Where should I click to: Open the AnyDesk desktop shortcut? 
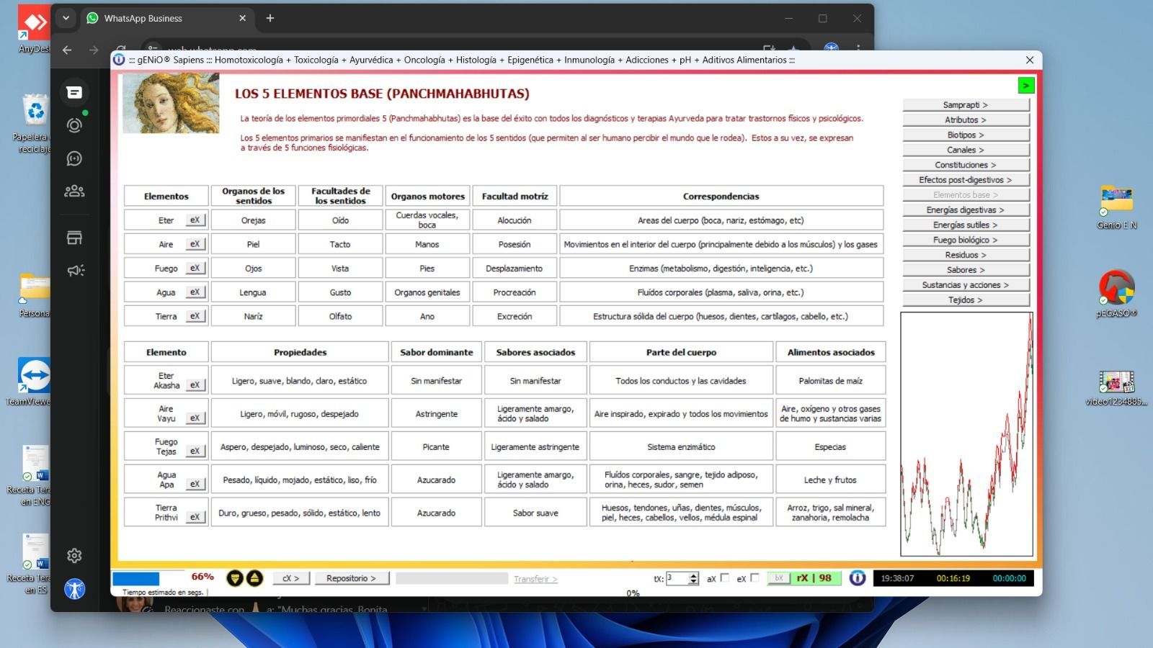[33, 30]
